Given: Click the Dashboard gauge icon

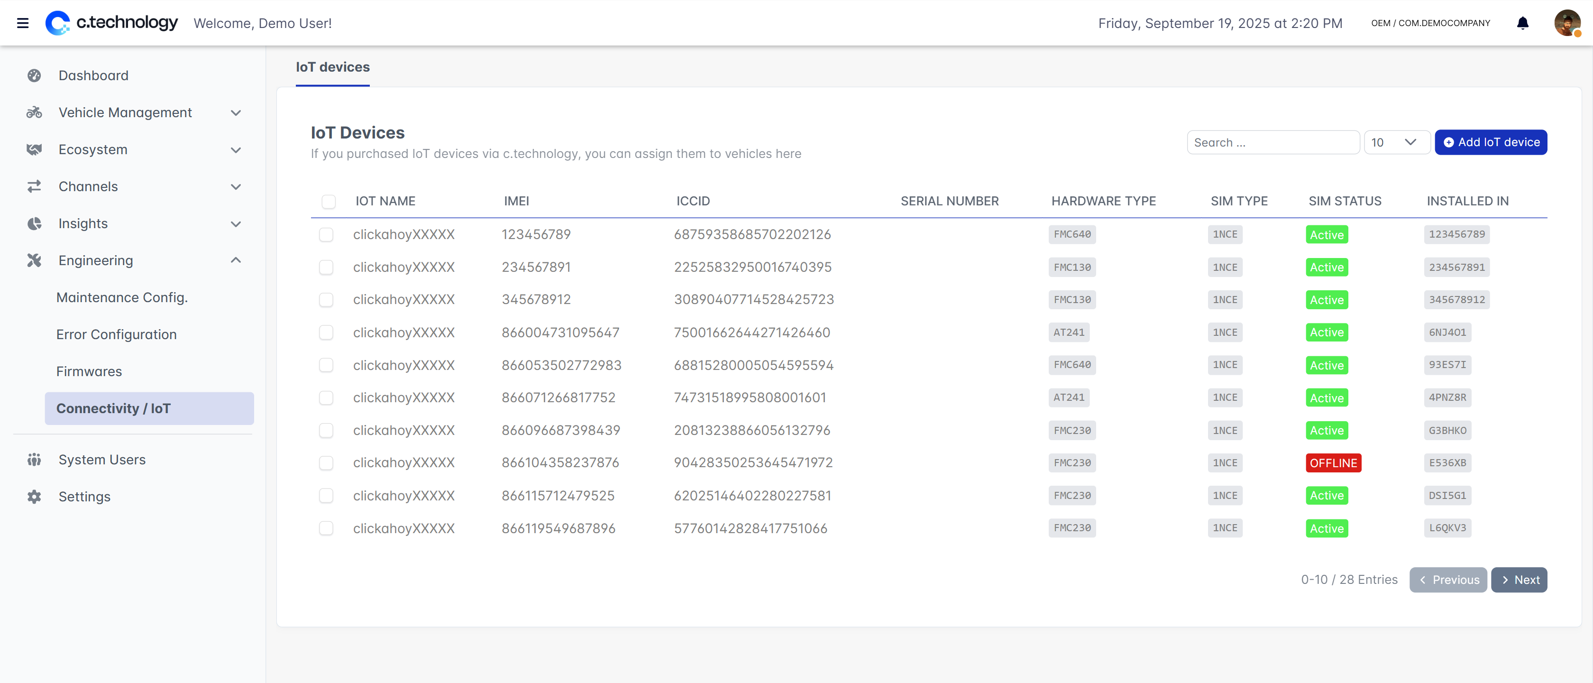Looking at the screenshot, I should coord(34,75).
